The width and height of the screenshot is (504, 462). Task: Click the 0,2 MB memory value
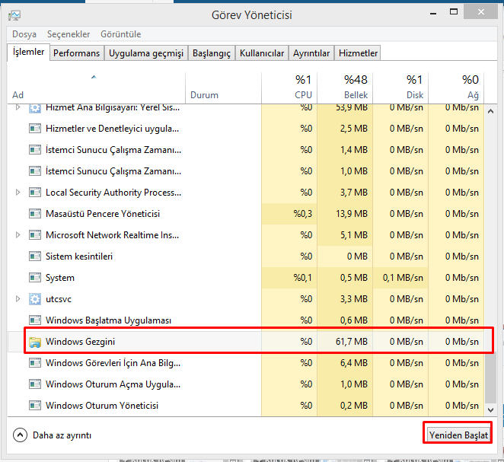[x=354, y=406]
